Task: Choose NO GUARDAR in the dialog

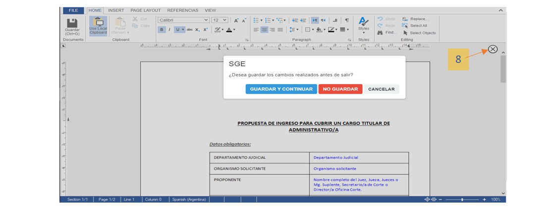Action: pyautogui.click(x=340, y=89)
